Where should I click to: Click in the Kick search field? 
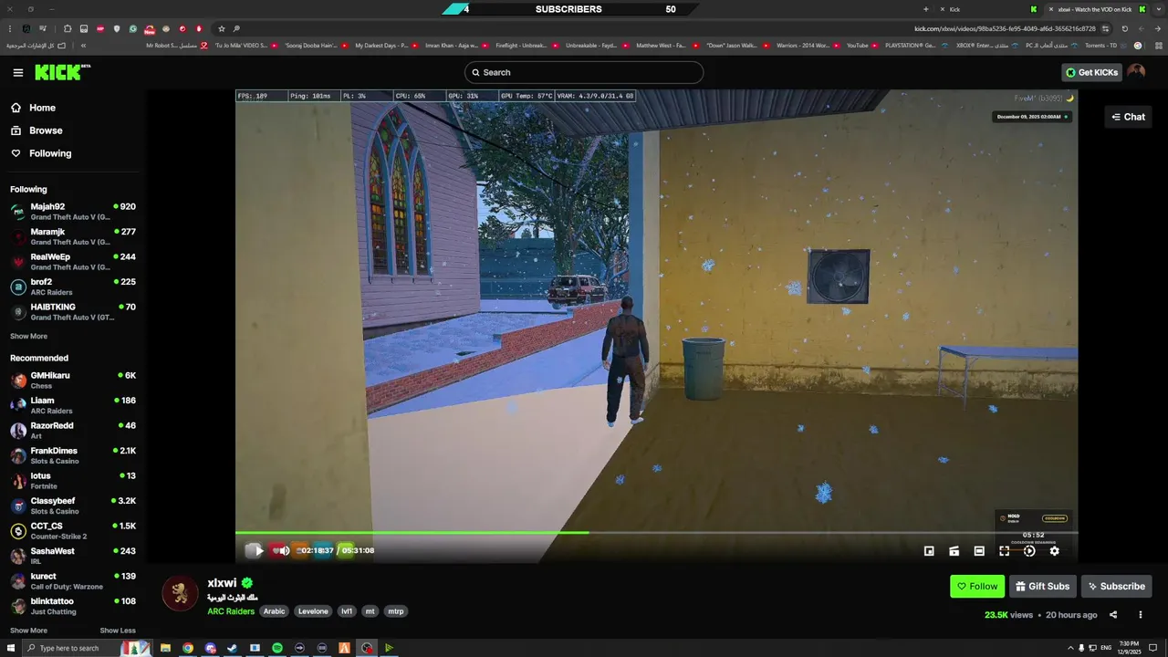[x=584, y=72]
